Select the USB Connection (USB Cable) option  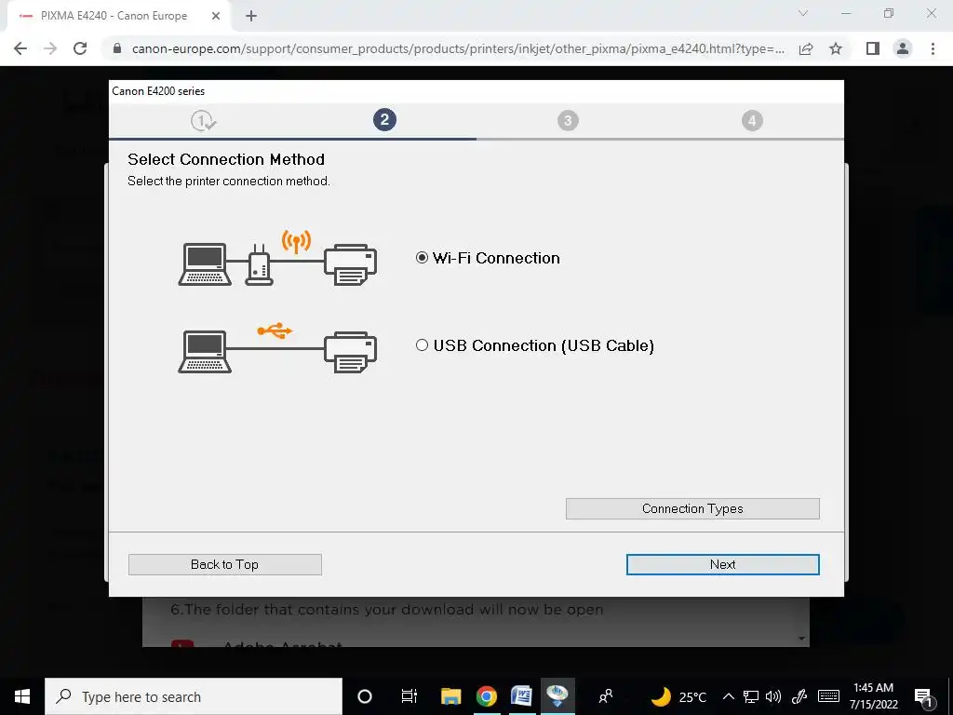tap(422, 345)
